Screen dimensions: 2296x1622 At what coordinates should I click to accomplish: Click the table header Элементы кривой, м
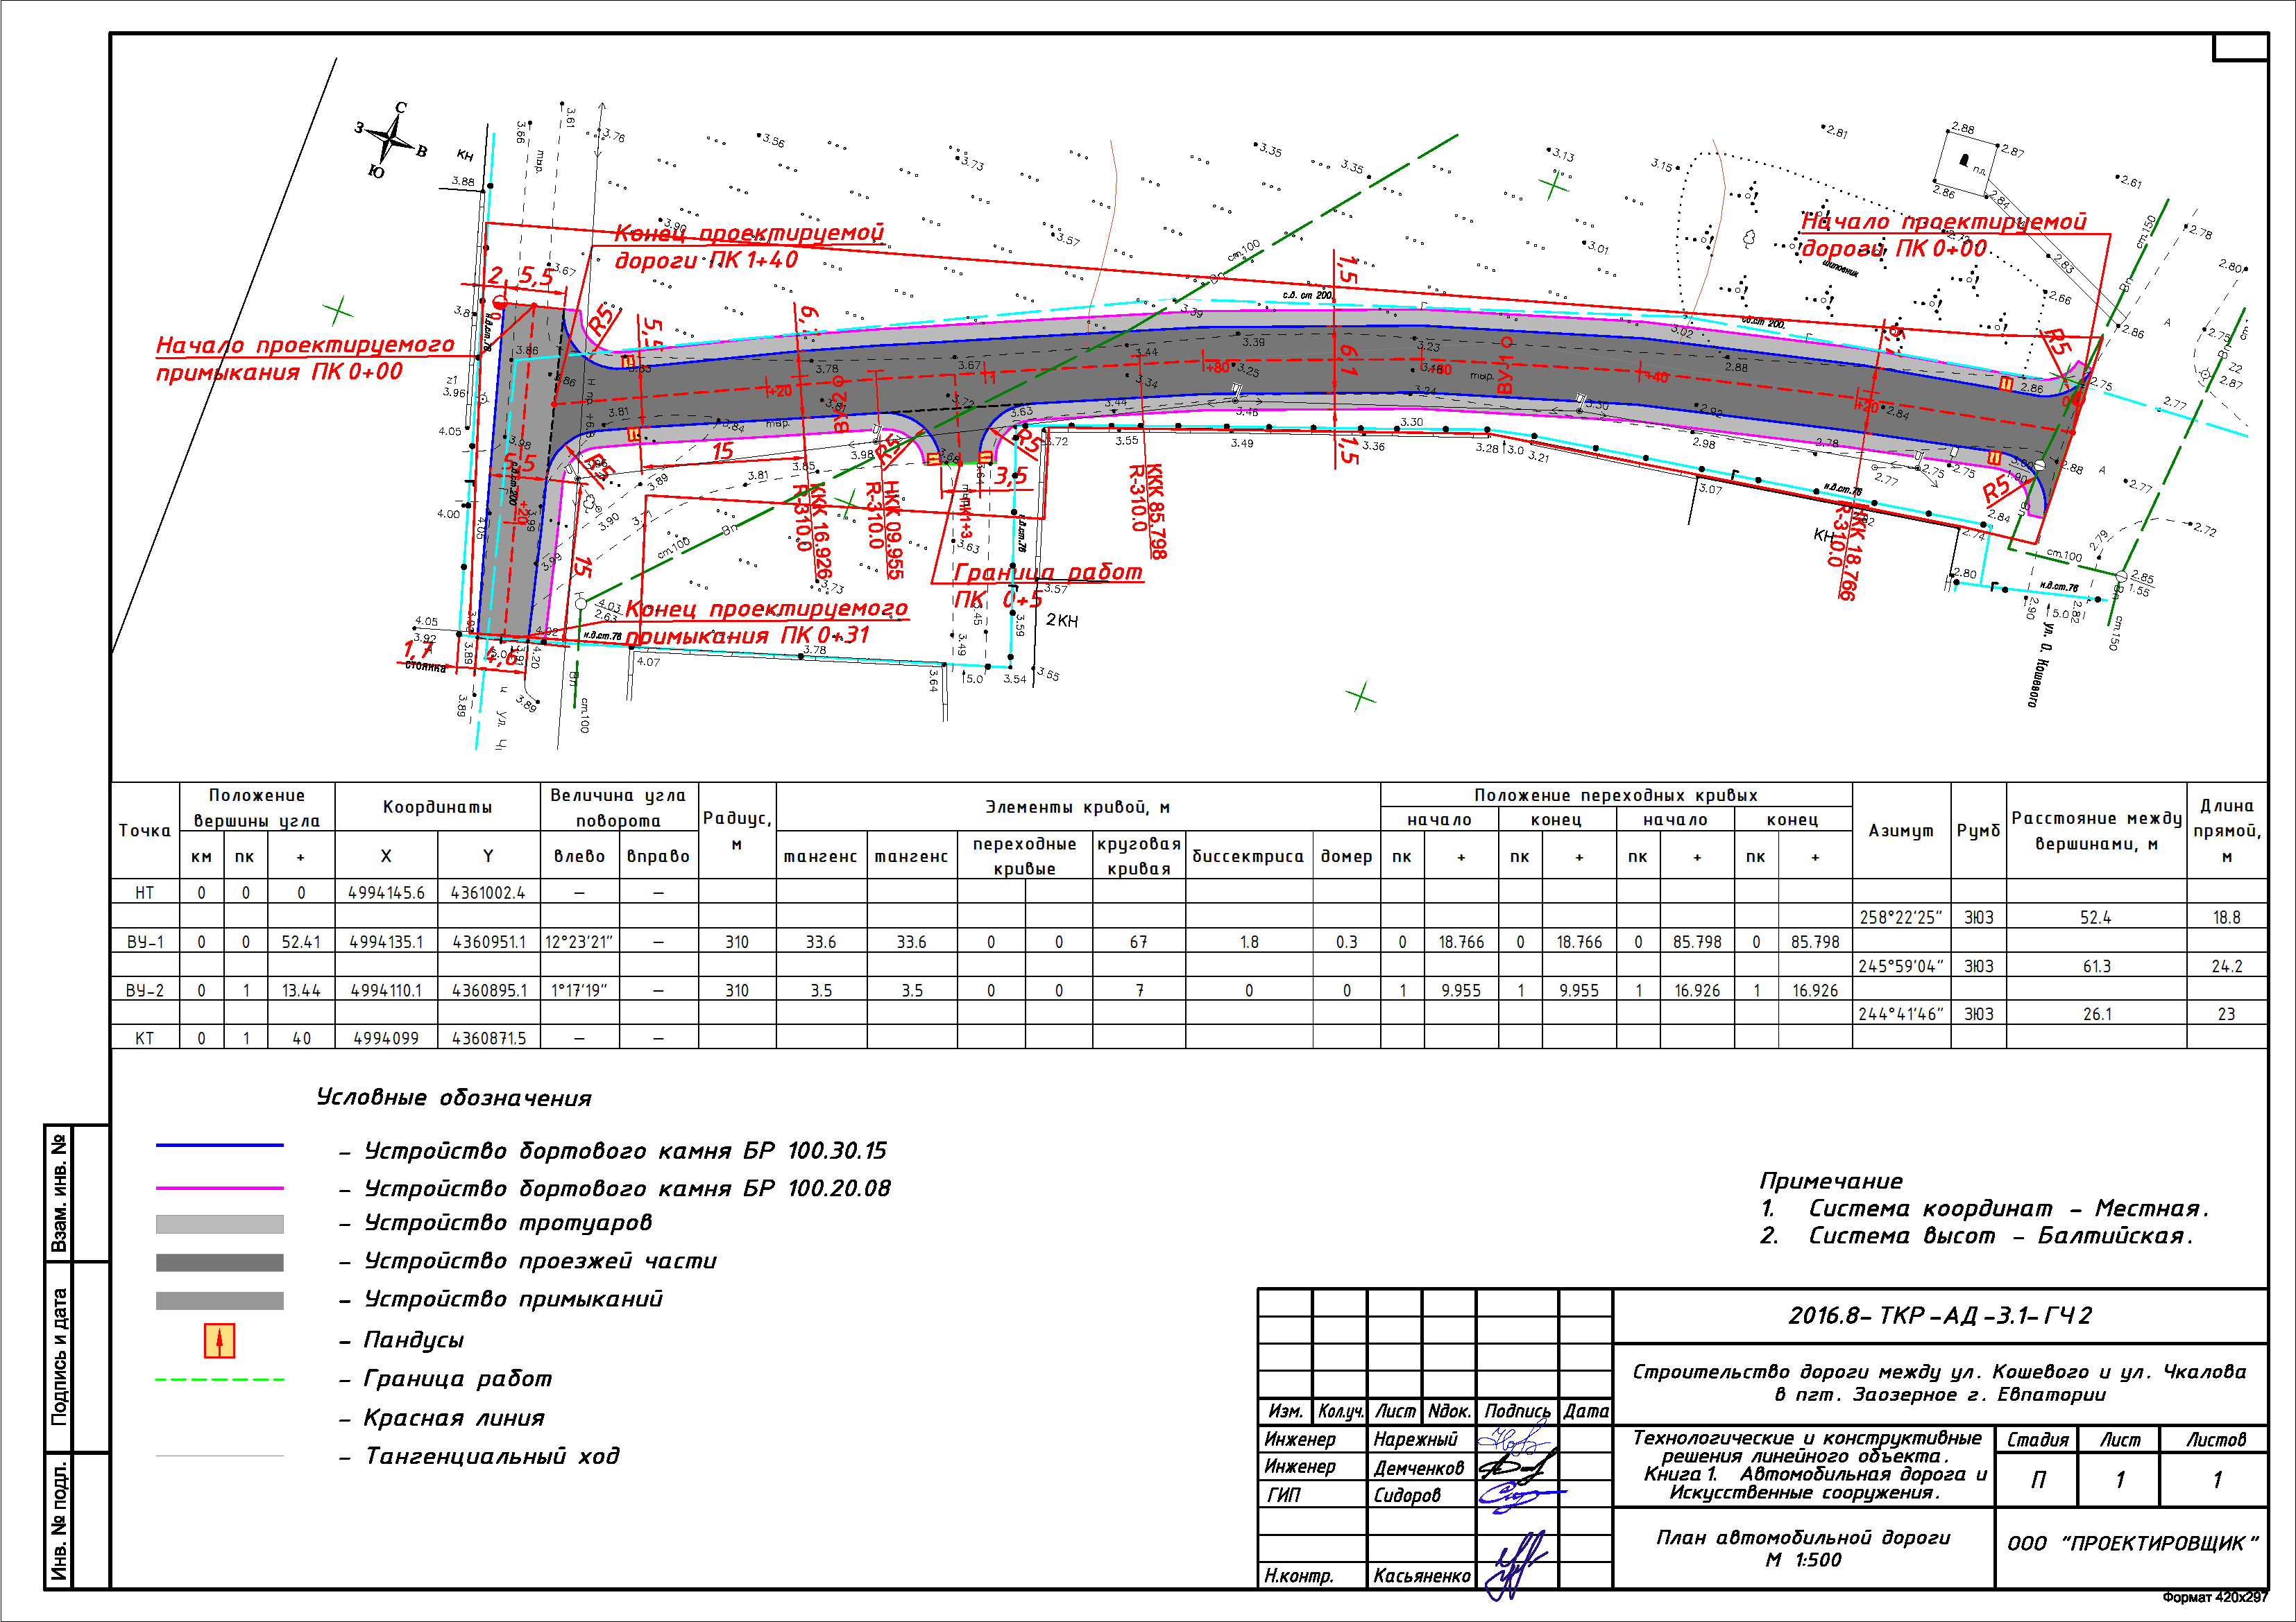tap(1078, 806)
